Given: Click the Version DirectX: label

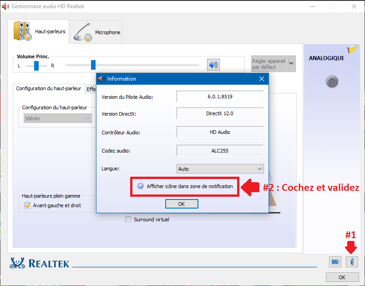Looking at the screenshot, I should 119,114.
